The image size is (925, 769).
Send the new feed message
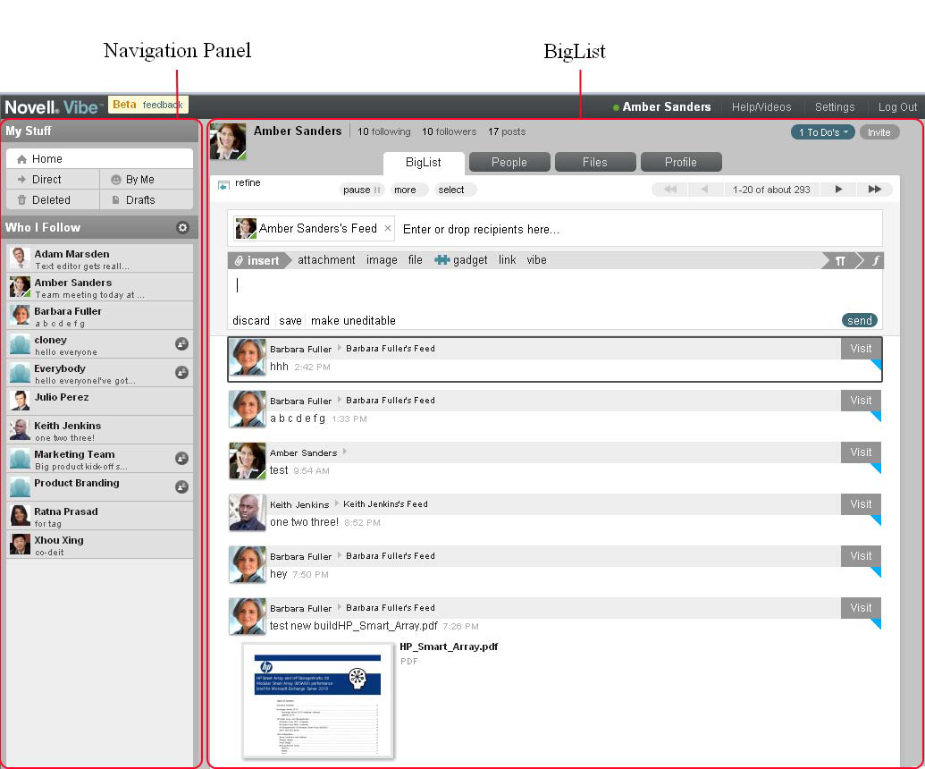click(858, 320)
